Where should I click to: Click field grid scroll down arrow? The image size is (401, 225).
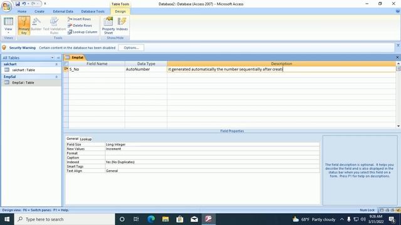398,126
